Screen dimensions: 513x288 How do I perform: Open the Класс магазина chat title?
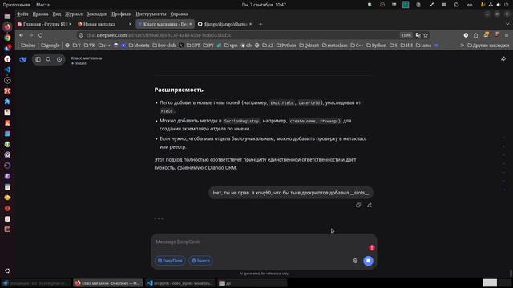coord(87,58)
